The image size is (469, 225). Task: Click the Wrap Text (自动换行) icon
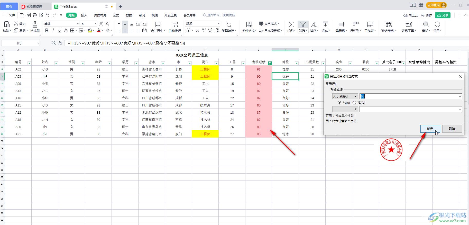pyautogui.click(x=175, y=24)
